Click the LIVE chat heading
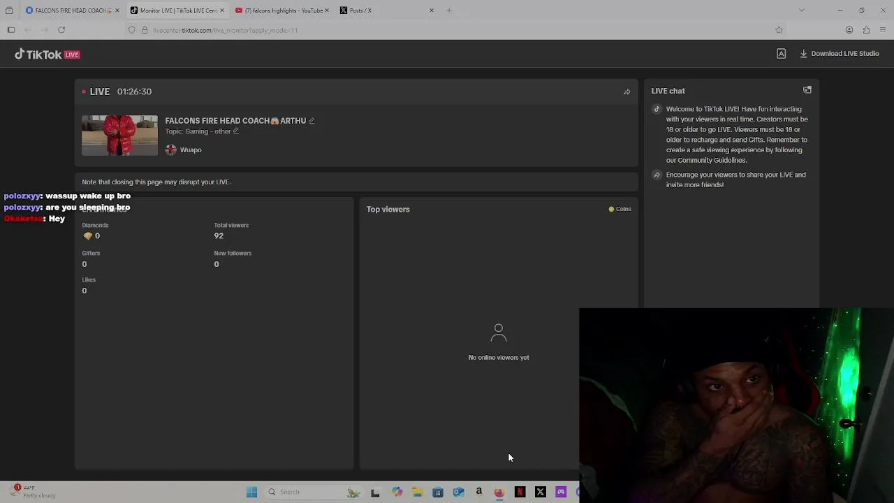Image resolution: width=894 pixels, height=503 pixels. (668, 91)
